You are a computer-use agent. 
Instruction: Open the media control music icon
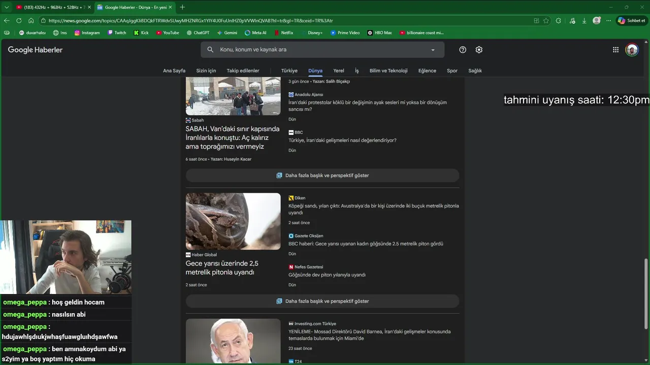(x=572, y=21)
